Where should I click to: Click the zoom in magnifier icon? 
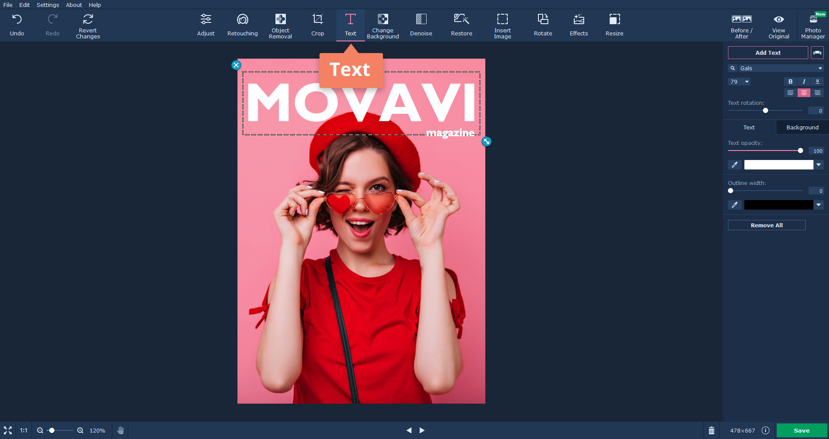tap(80, 430)
